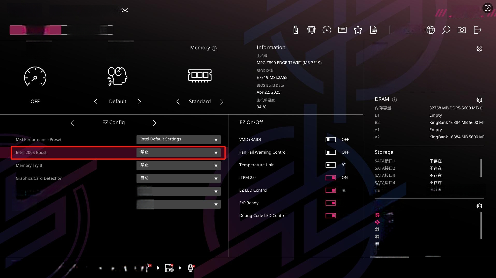Viewport: 496px width, 278px height.
Task: Click Memory Try It! label
Action: (x=30, y=166)
